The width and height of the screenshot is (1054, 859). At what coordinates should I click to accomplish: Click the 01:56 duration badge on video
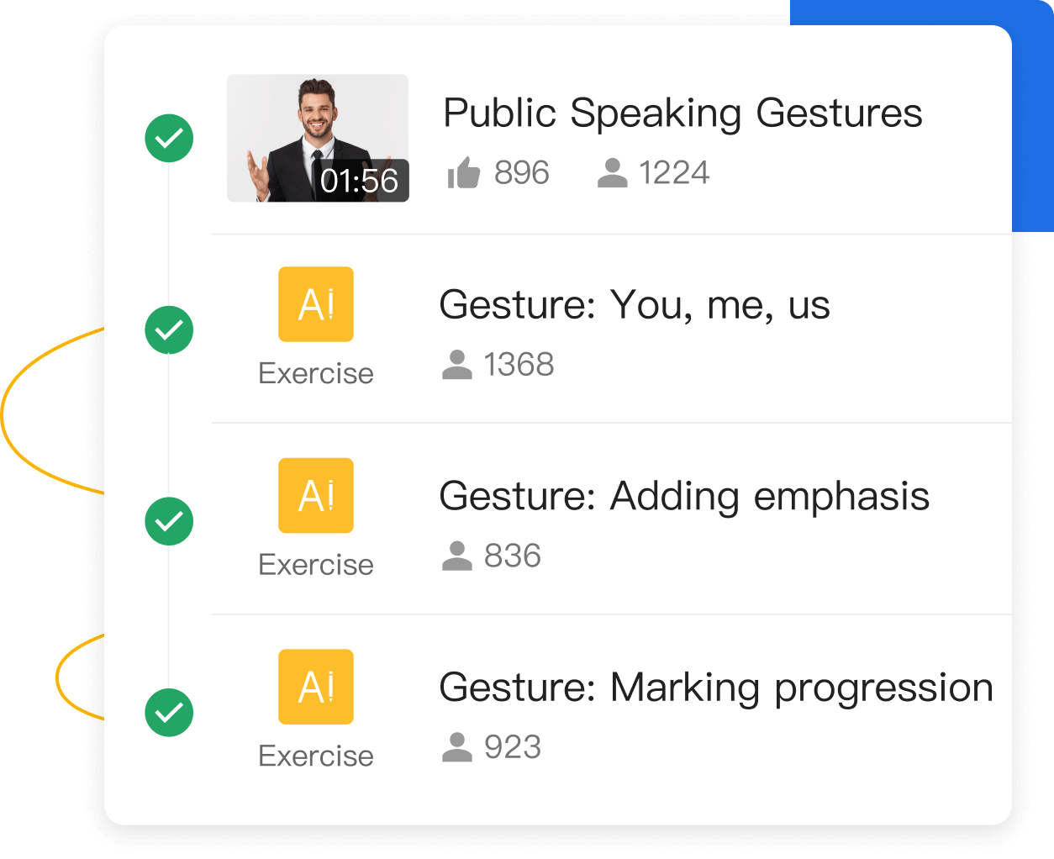pos(360,181)
